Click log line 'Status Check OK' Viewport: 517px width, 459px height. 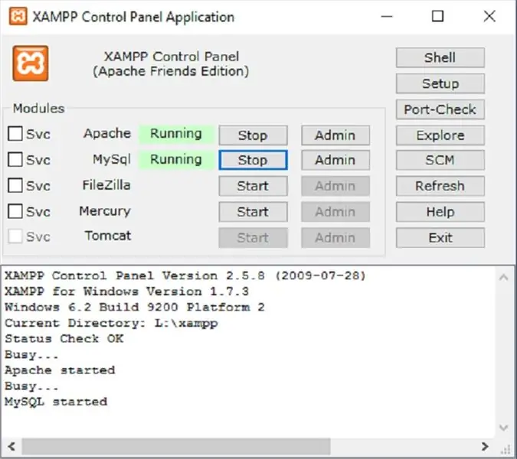click(64, 338)
